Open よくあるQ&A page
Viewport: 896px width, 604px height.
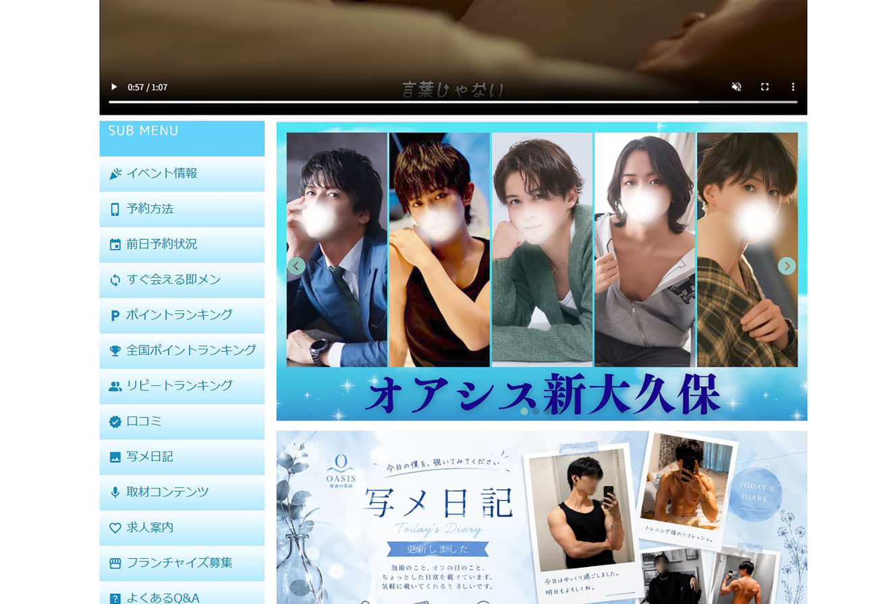pos(182,593)
